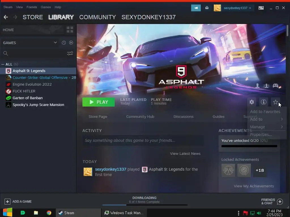Open the Windows Task Manager taskbar item
Screen dimensions: 290x217
[x=124, y=213]
